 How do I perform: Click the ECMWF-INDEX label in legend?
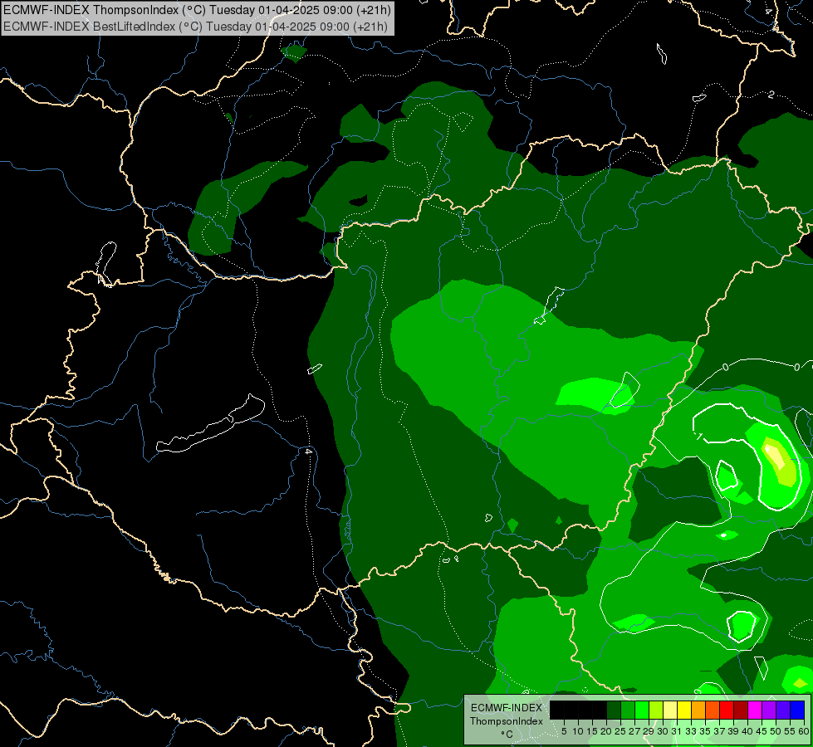coord(507,708)
